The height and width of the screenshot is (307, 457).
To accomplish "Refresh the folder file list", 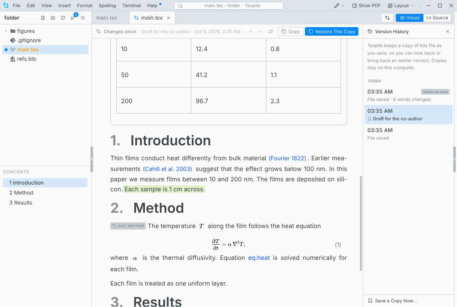I will pyautogui.click(x=63, y=18).
